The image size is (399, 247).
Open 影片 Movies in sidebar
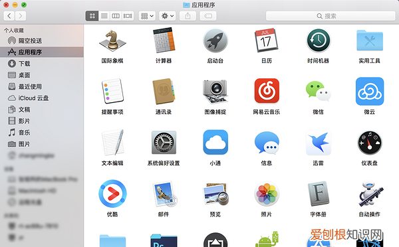tap(42, 121)
